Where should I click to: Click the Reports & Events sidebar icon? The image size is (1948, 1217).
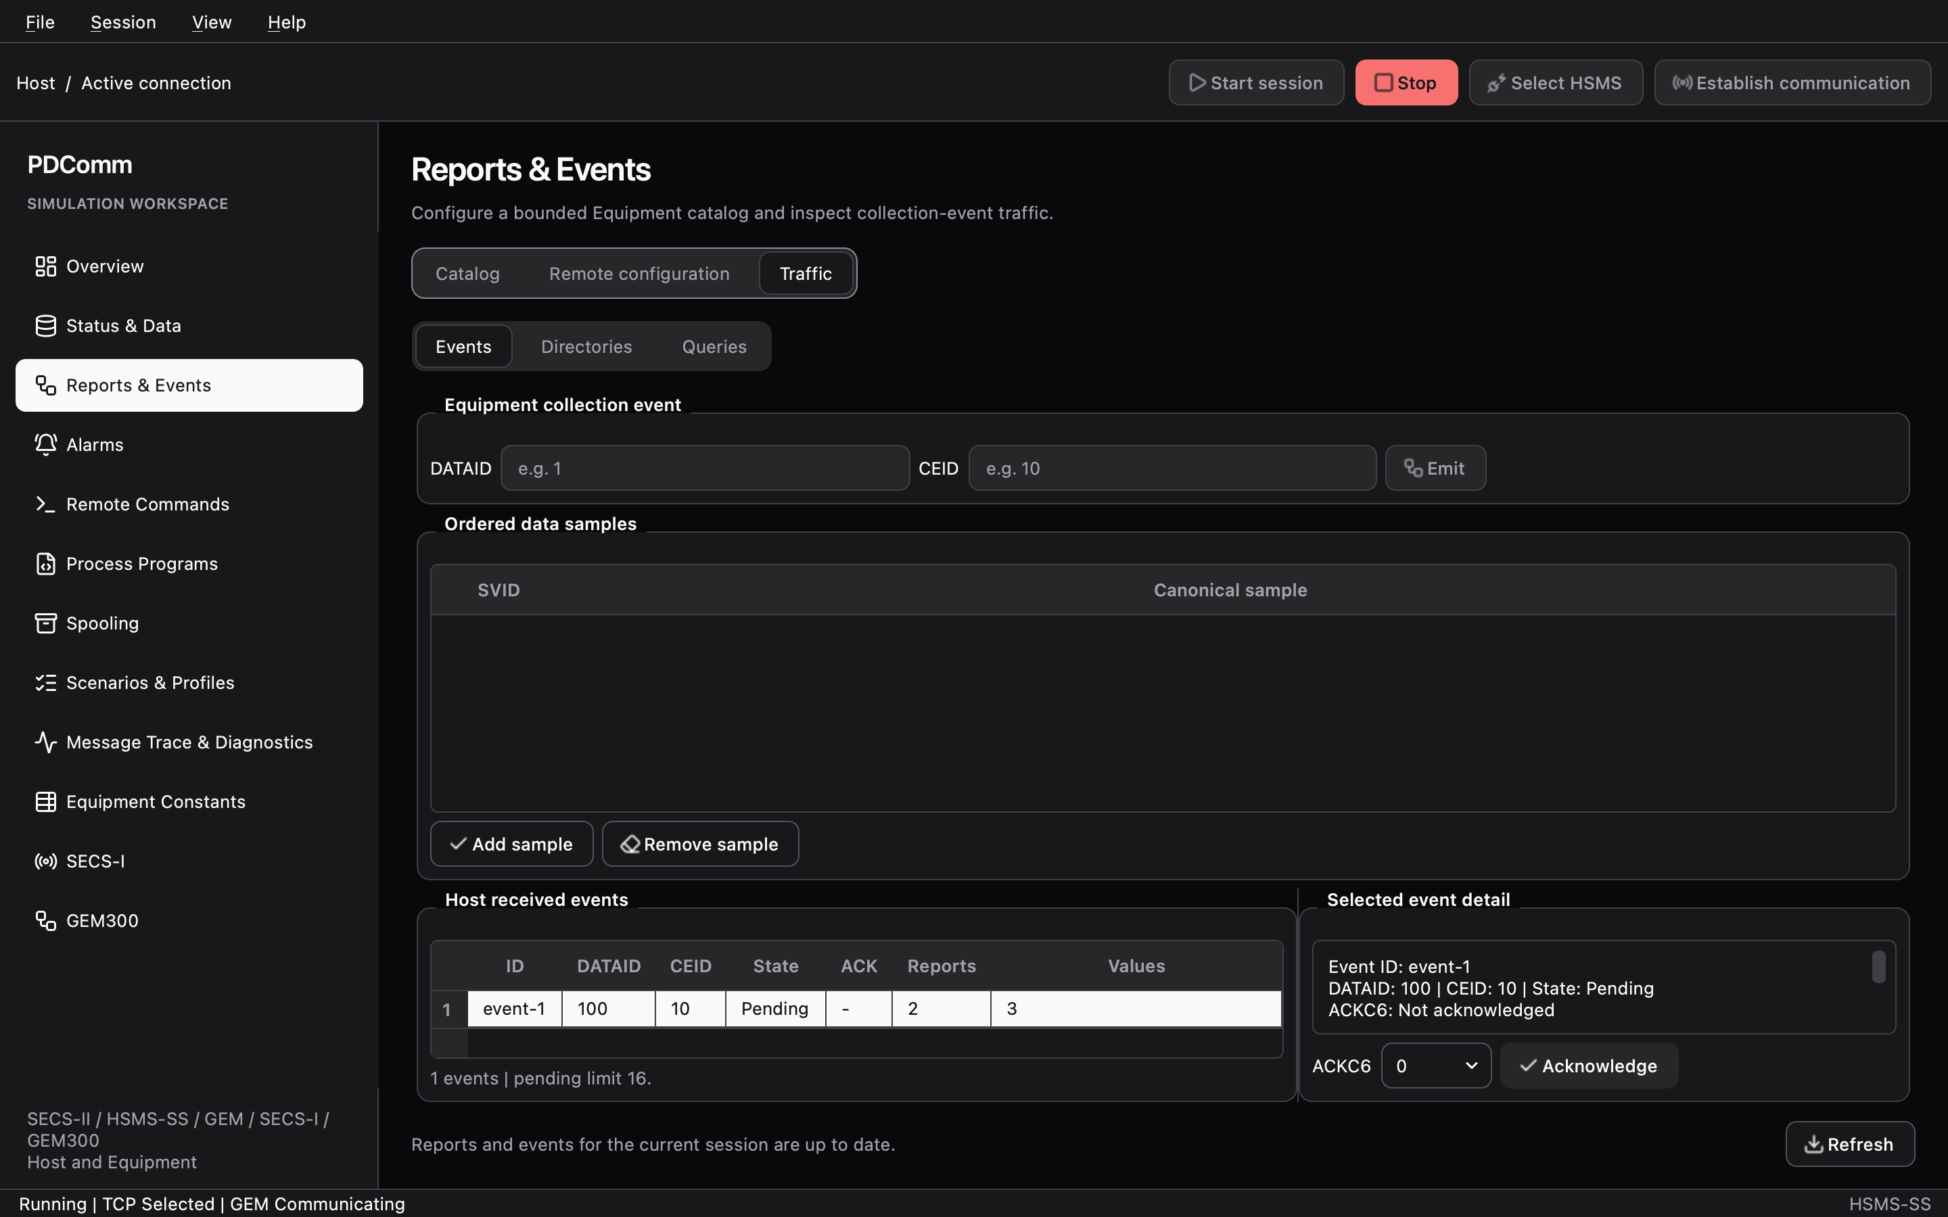coord(46,385)
